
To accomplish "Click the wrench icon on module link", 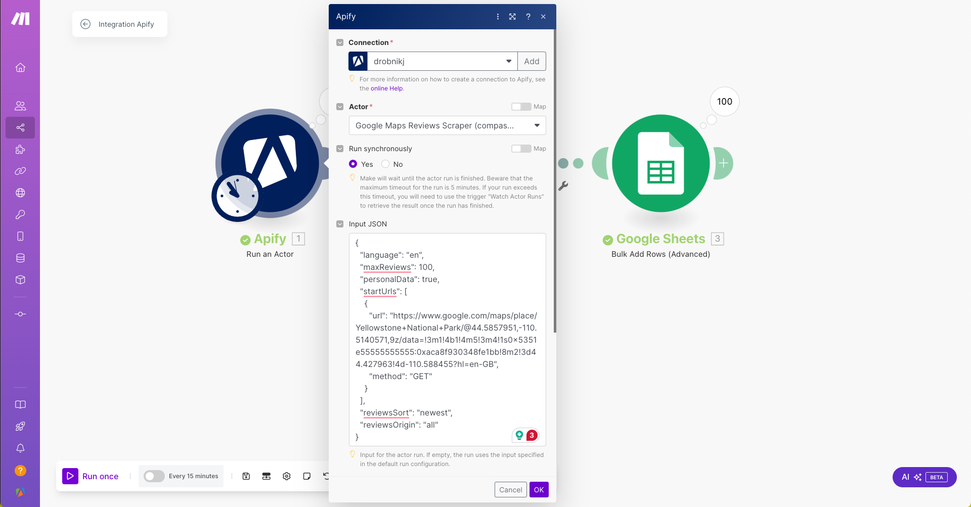I will [563, 186].
